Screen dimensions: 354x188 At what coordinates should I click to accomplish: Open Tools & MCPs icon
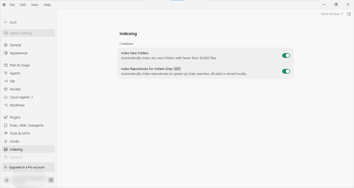[6, 133]
